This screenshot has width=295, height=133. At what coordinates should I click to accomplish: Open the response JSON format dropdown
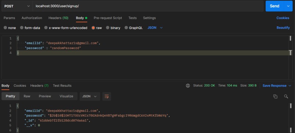(x=90, y=96)
